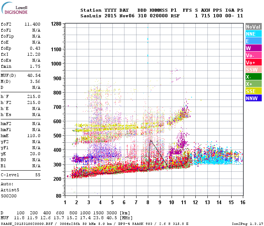Image resolution: width=264 pixels, height=226 pixels.
Task: Click the 16 MHz frequency axis label
Action: point(243,202)
